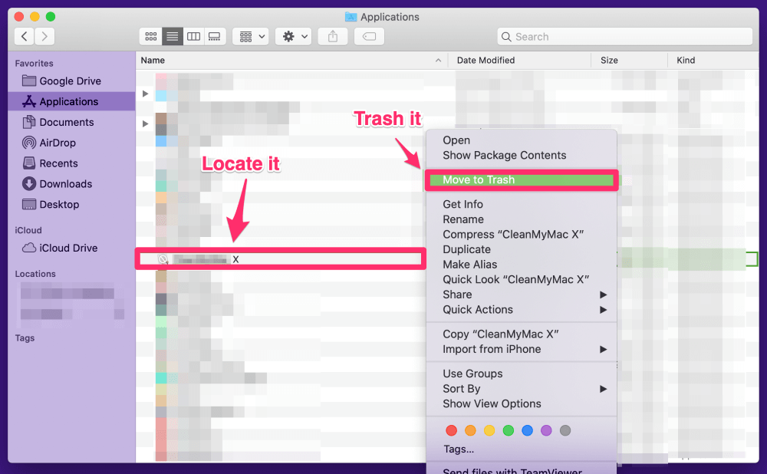Show Recents from the sidebar
The image size is (767, 474).
point(71,163)
